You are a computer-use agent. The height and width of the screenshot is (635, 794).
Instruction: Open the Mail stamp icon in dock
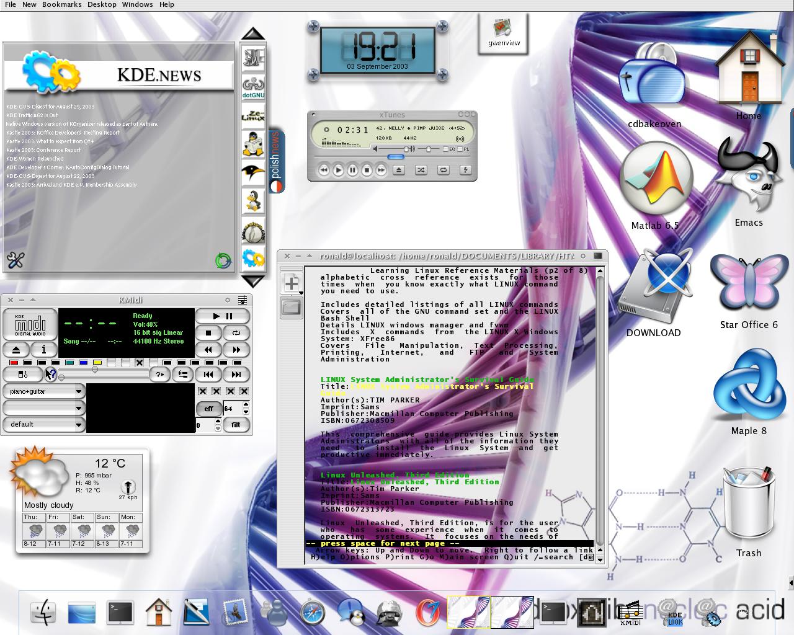pos(234,612)
